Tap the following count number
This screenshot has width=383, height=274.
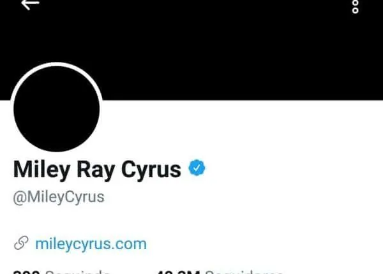pyautogui.click(x=26, y=271)
